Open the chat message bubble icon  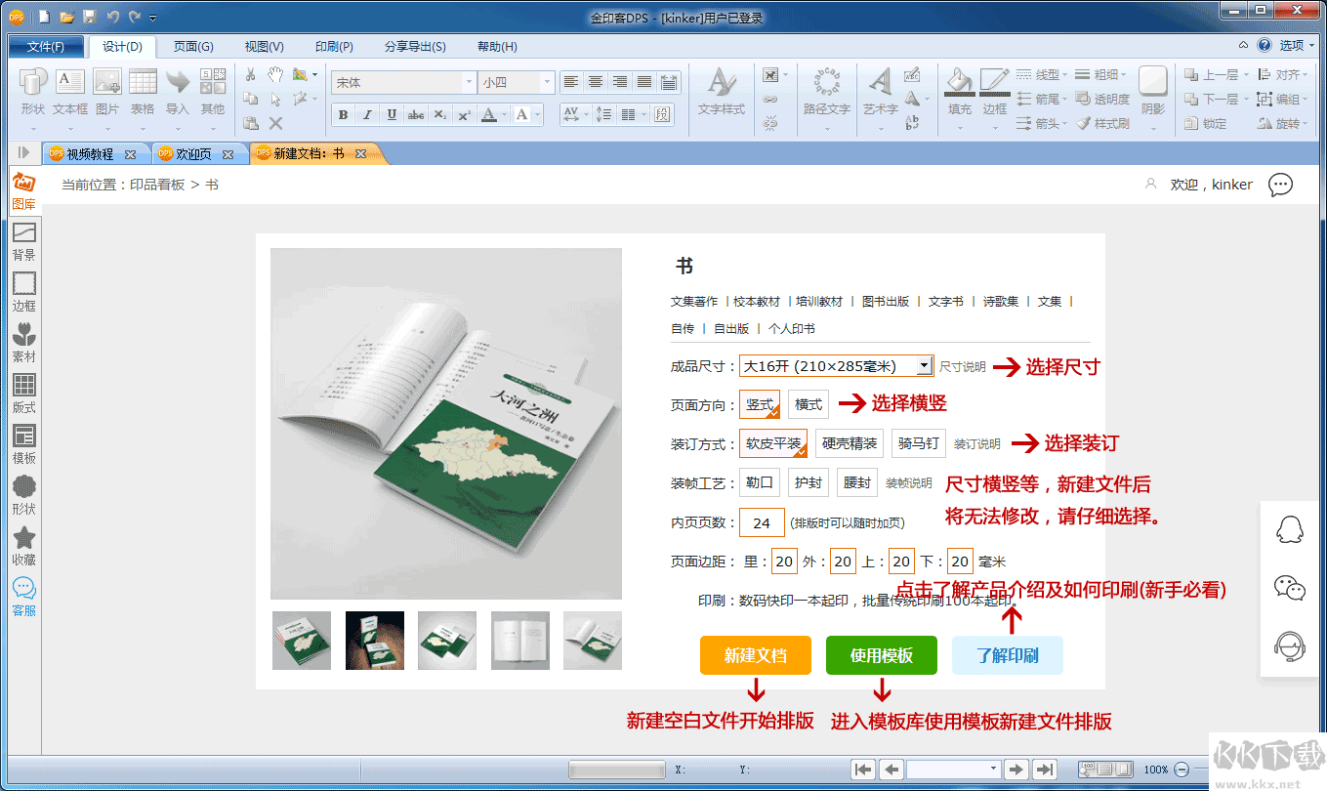click(1280, 185)
